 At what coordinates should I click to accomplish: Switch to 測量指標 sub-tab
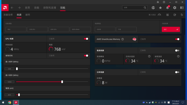point(8,15)
